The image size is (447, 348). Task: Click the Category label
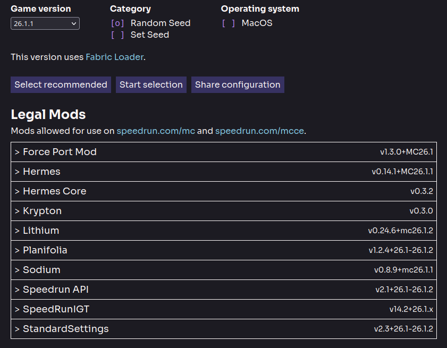[x=131, y=9]
